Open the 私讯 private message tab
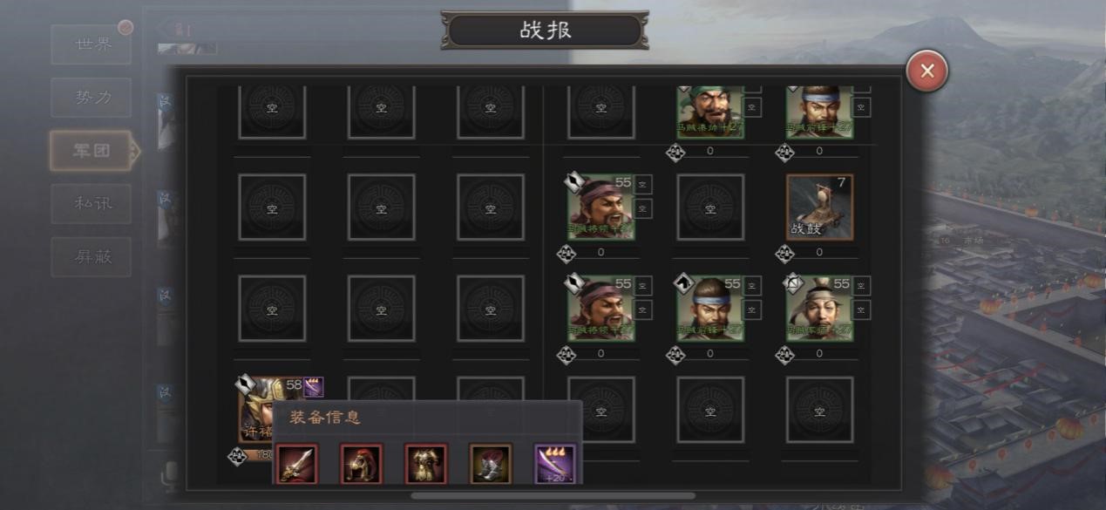Viewport: 1106px width, 510px height. click(92, 204)
